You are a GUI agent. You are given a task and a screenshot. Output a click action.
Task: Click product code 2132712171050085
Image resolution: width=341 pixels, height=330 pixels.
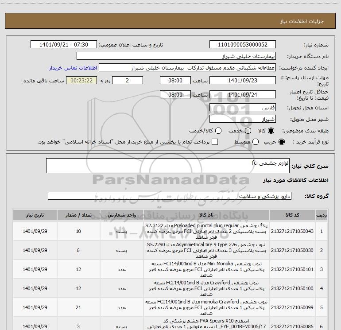pos(292,326)
